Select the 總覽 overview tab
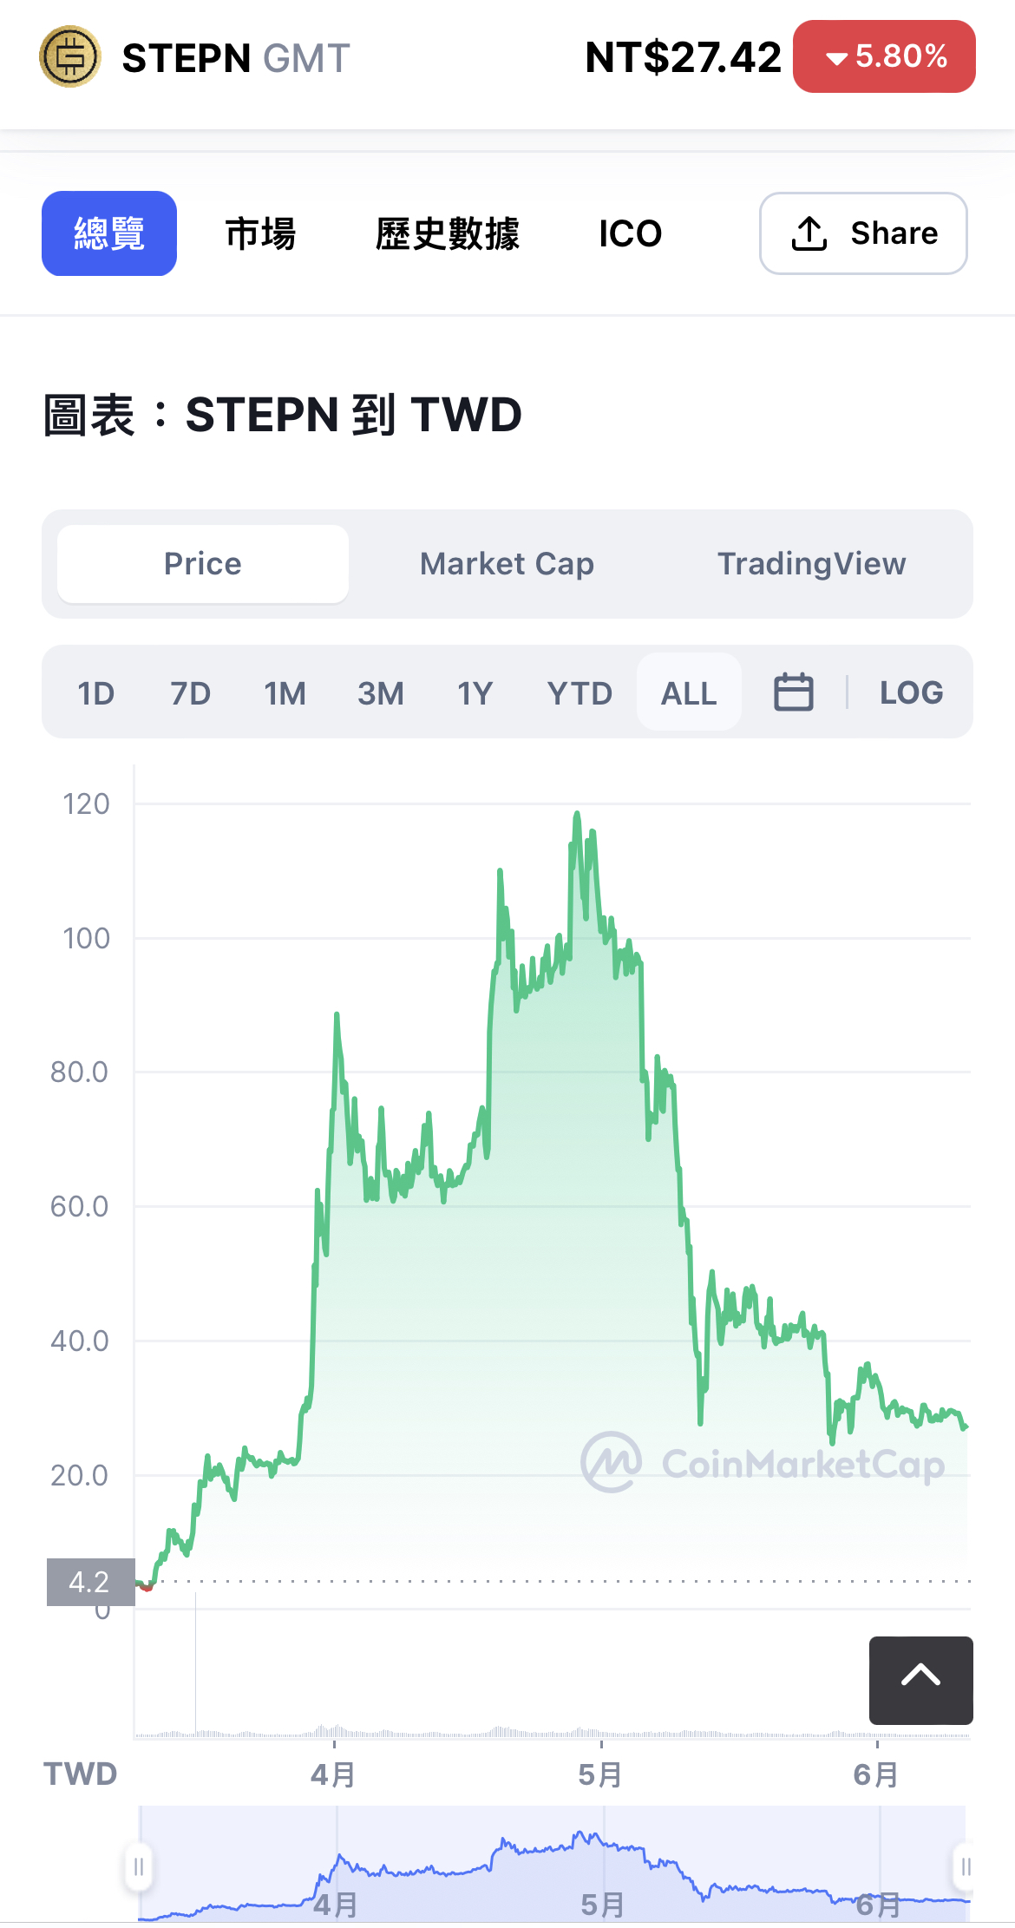The width and height of the screenshot is (1015, 1928). pyautogui.click(x=109, y=233)
